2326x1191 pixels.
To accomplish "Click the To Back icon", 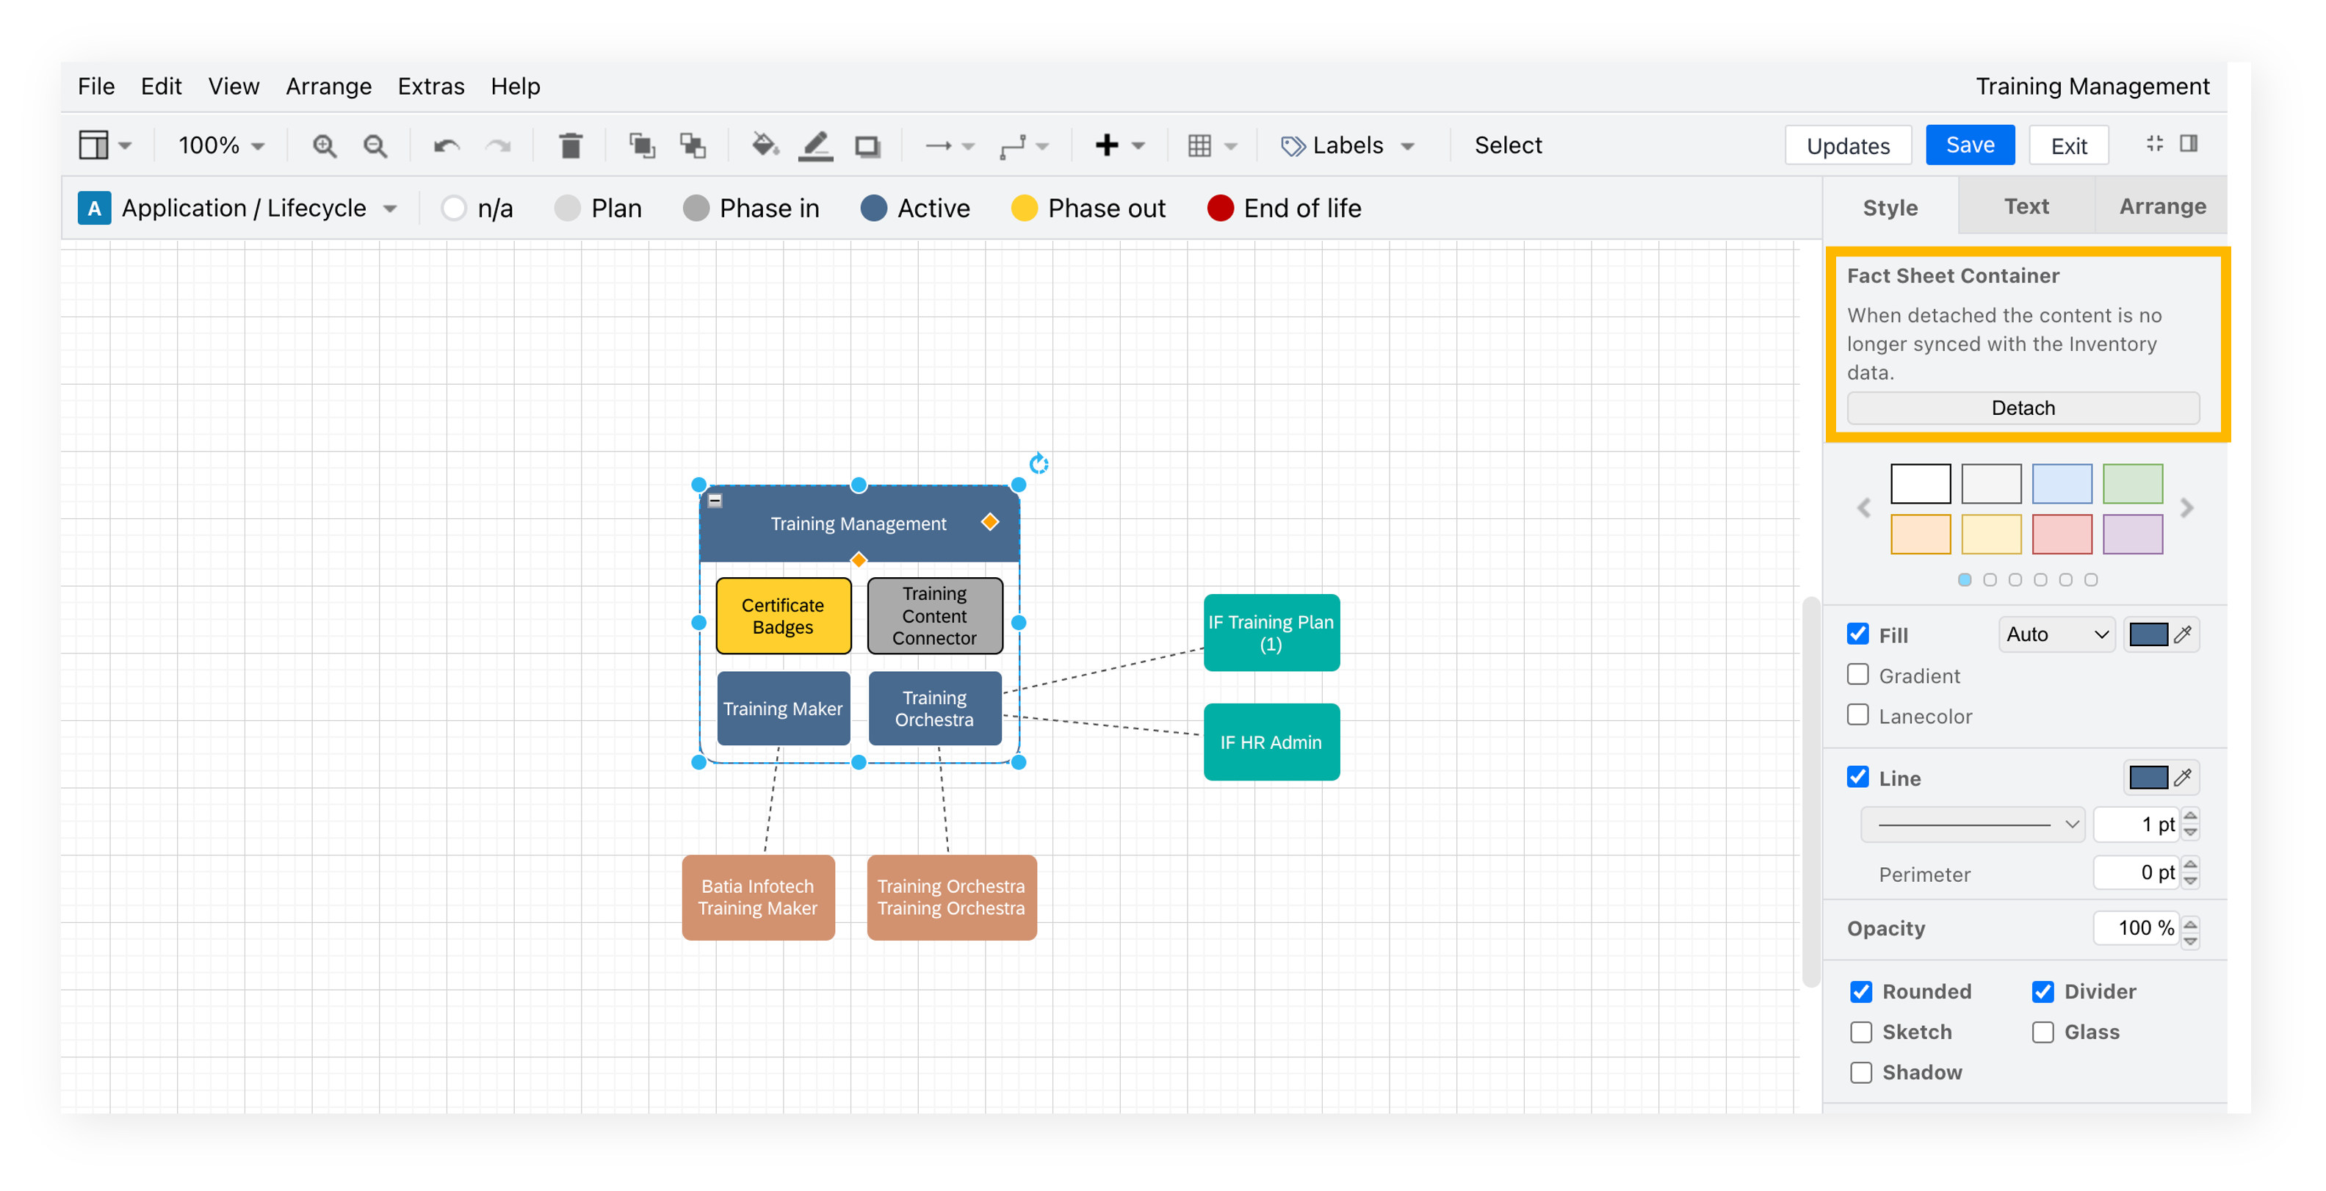I will pyautogui.click(x=693, y=145).
